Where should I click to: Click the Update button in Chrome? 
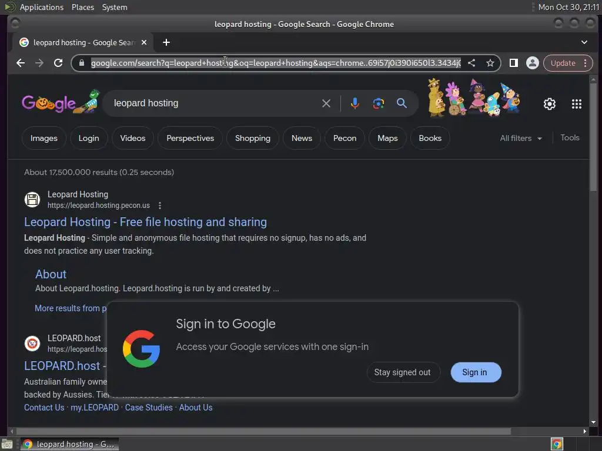pyautogui.click(x=563, y=63)
